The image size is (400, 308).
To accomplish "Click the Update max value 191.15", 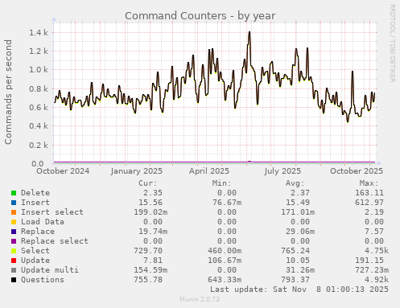I will 369,261.
